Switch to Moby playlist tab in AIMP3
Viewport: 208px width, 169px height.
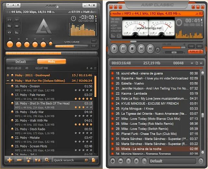pyautogui.click(x=51, y=61)
